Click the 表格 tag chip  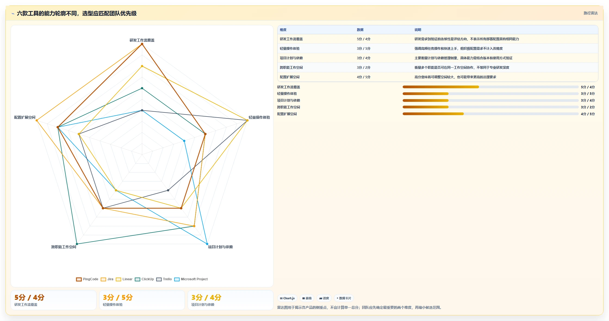coord(307,298)
